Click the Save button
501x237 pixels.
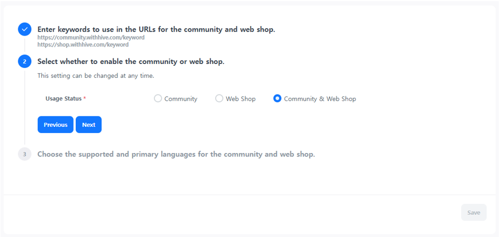474,213
